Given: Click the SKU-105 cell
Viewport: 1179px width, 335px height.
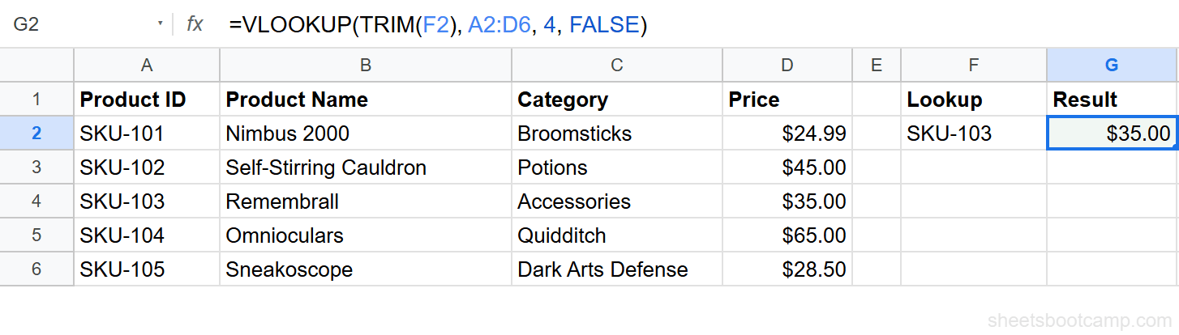Looking at the screenshot, I should click(147, 269).
